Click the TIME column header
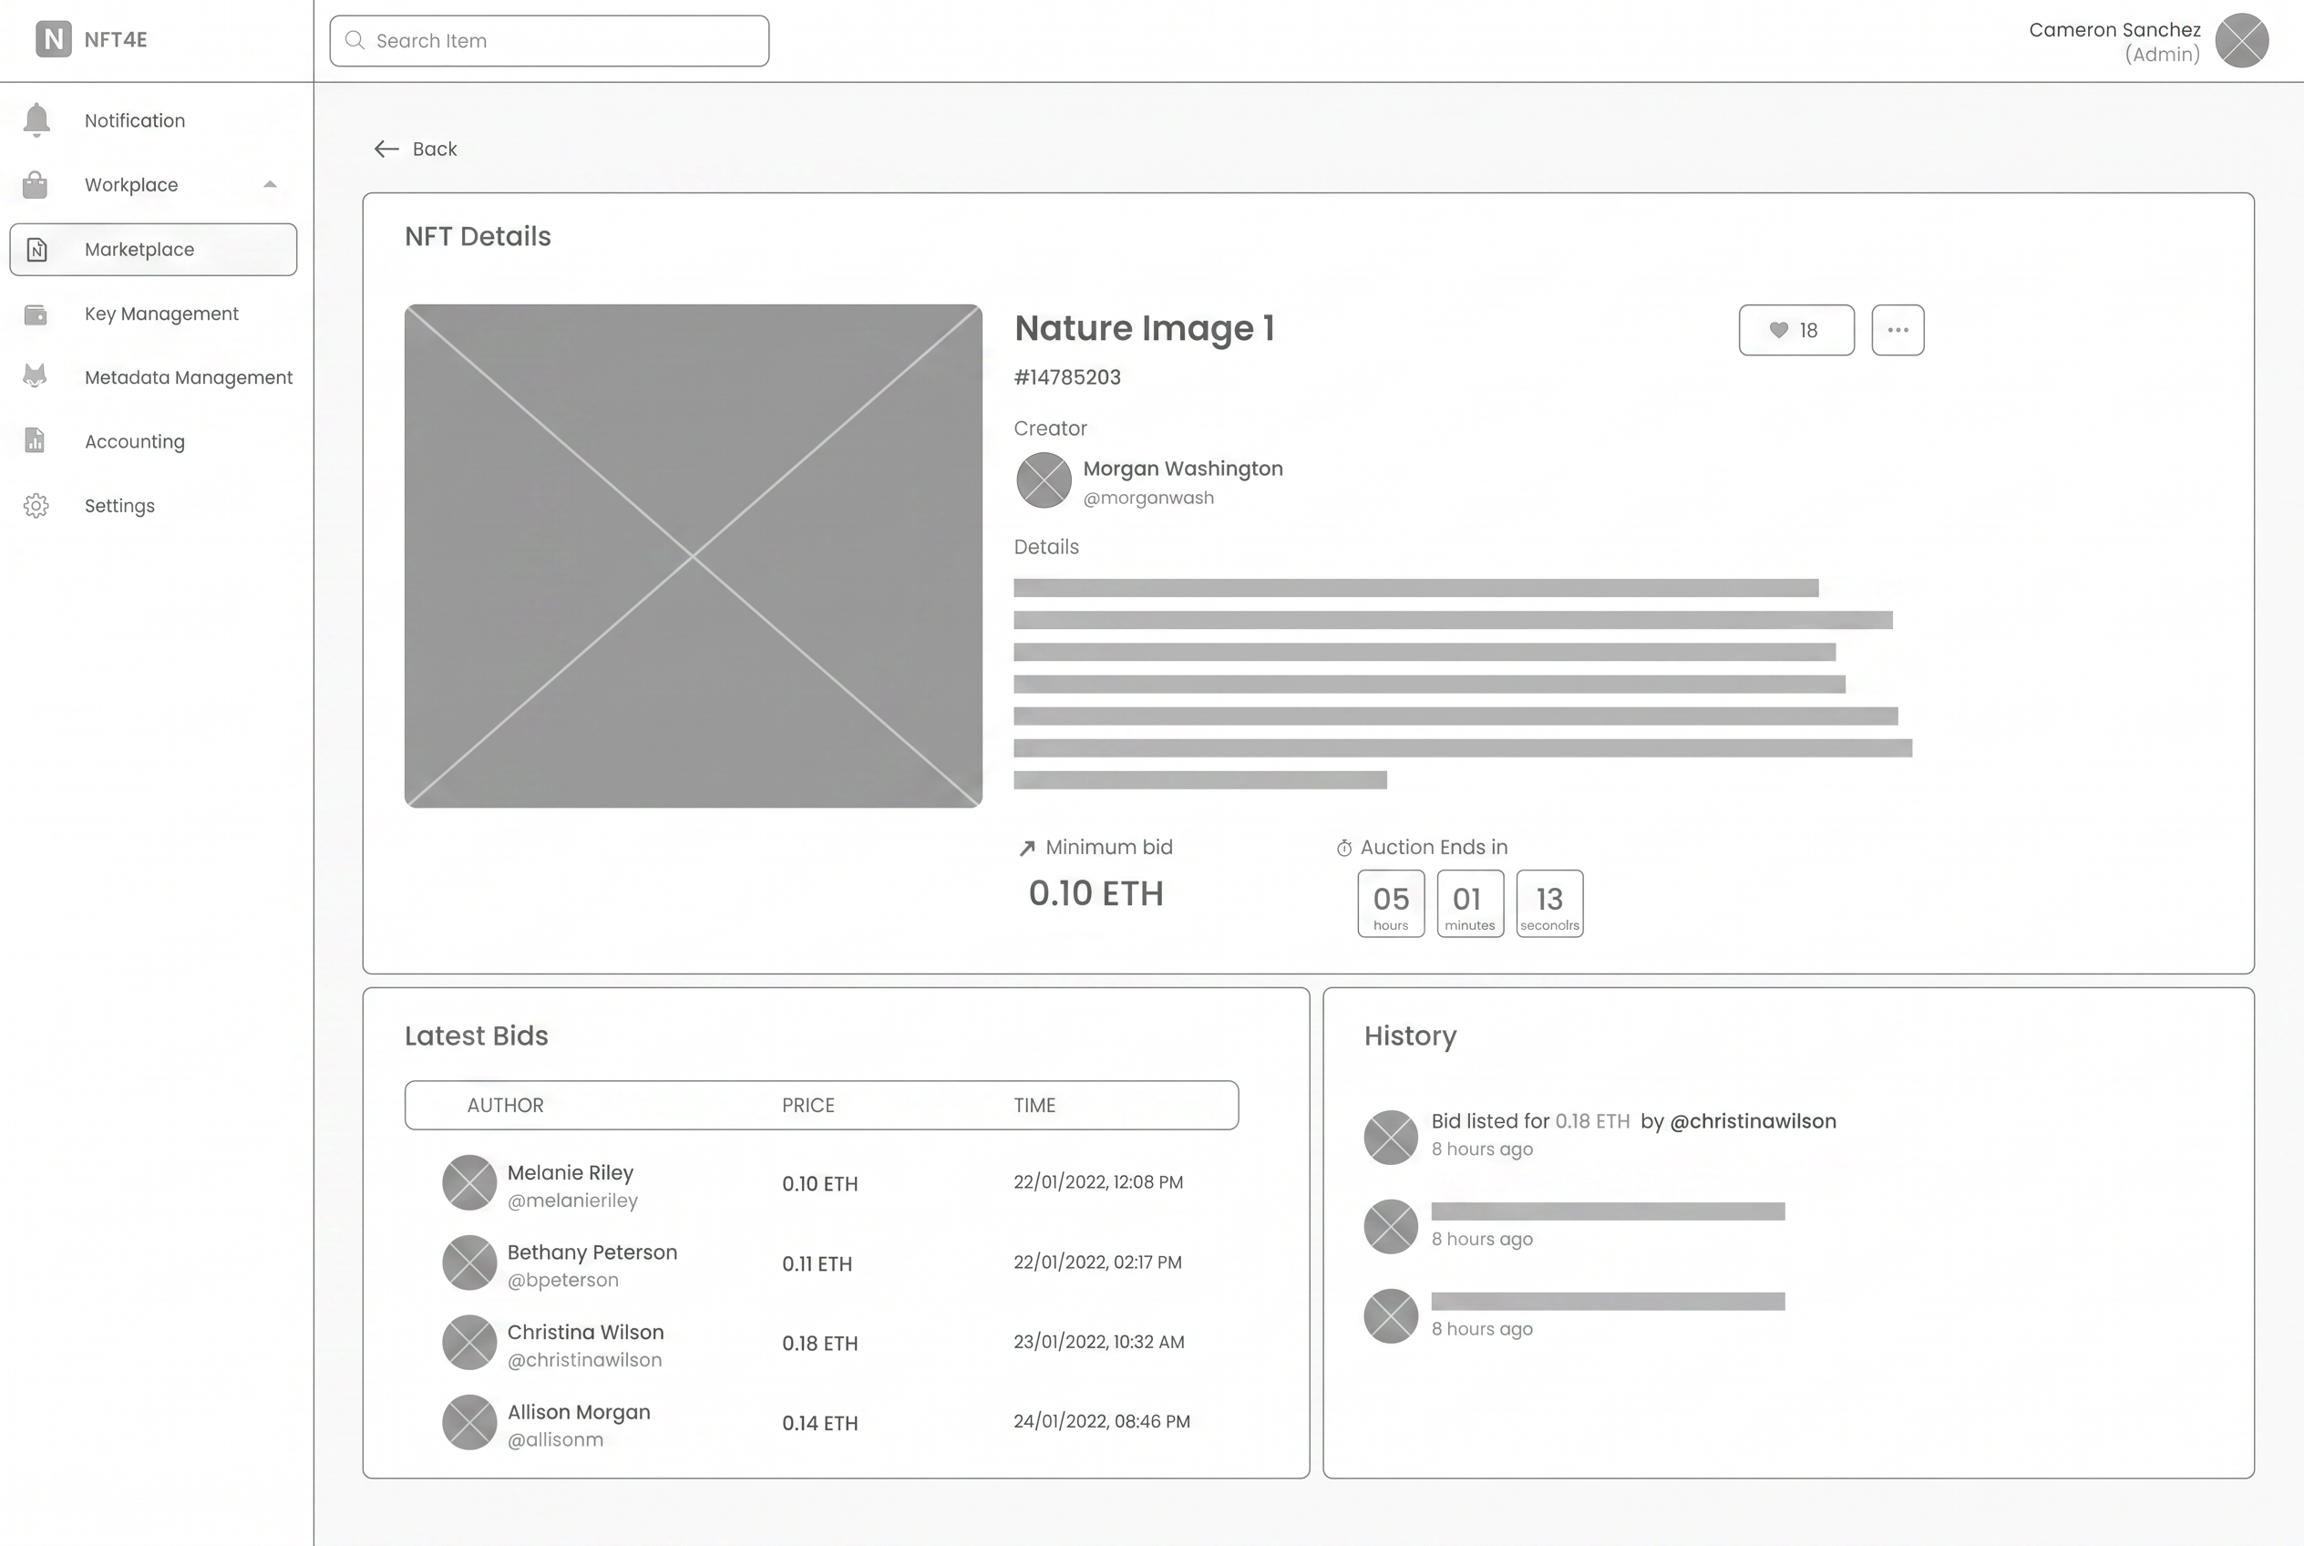The image size is (2304, 1546). click(x=1034, y=1106)
